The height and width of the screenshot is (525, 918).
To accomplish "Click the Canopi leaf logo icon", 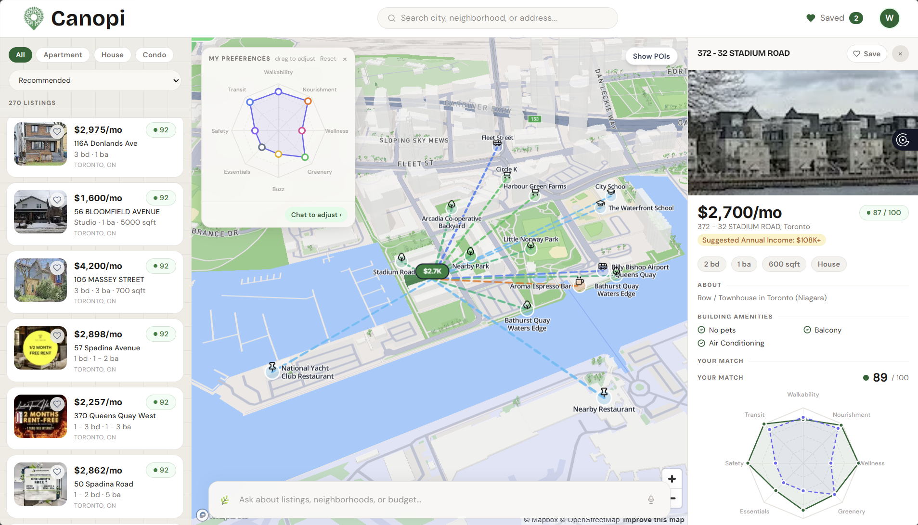I will point(34,18).
